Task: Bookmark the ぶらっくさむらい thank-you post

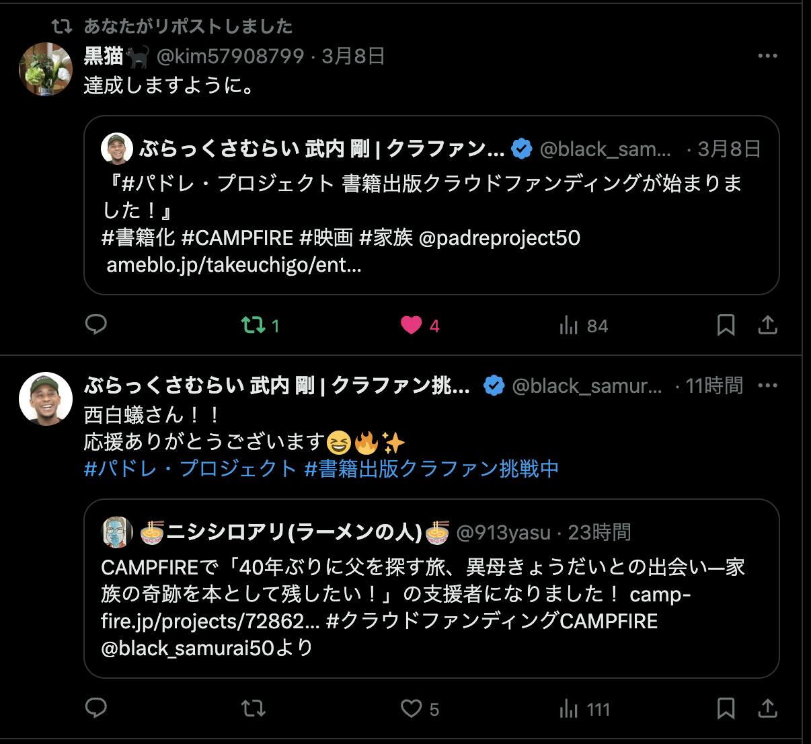Action: [726, 708]
